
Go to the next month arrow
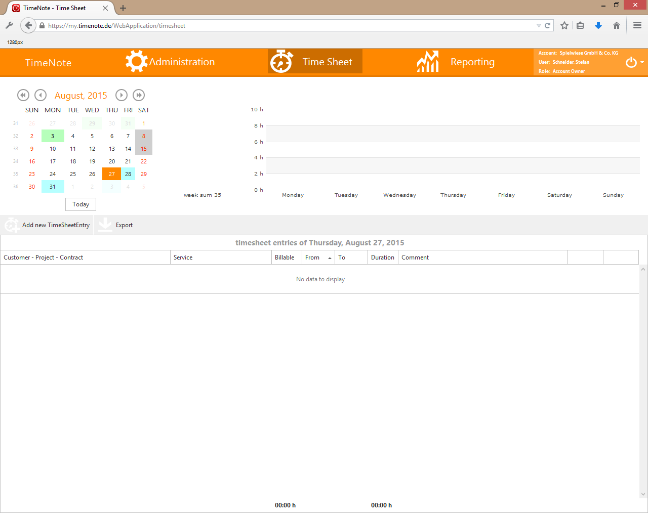point(121,95)
